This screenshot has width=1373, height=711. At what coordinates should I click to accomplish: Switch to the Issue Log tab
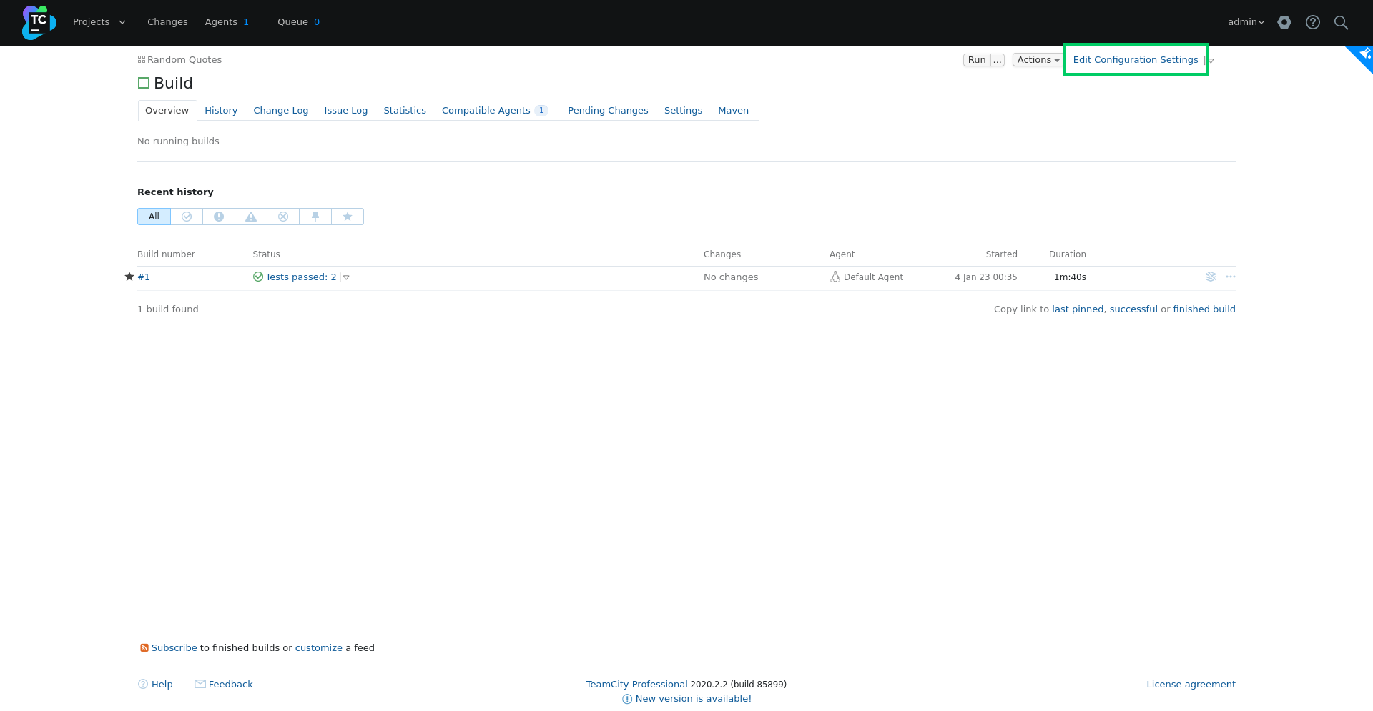pos(345,111)
